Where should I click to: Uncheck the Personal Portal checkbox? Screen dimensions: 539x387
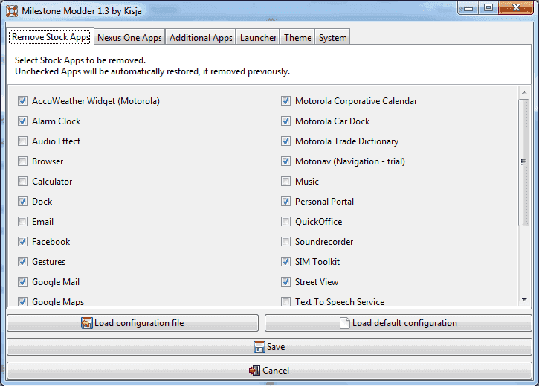285,202
